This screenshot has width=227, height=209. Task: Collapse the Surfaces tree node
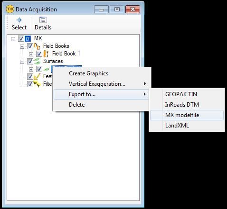(22, 62)
